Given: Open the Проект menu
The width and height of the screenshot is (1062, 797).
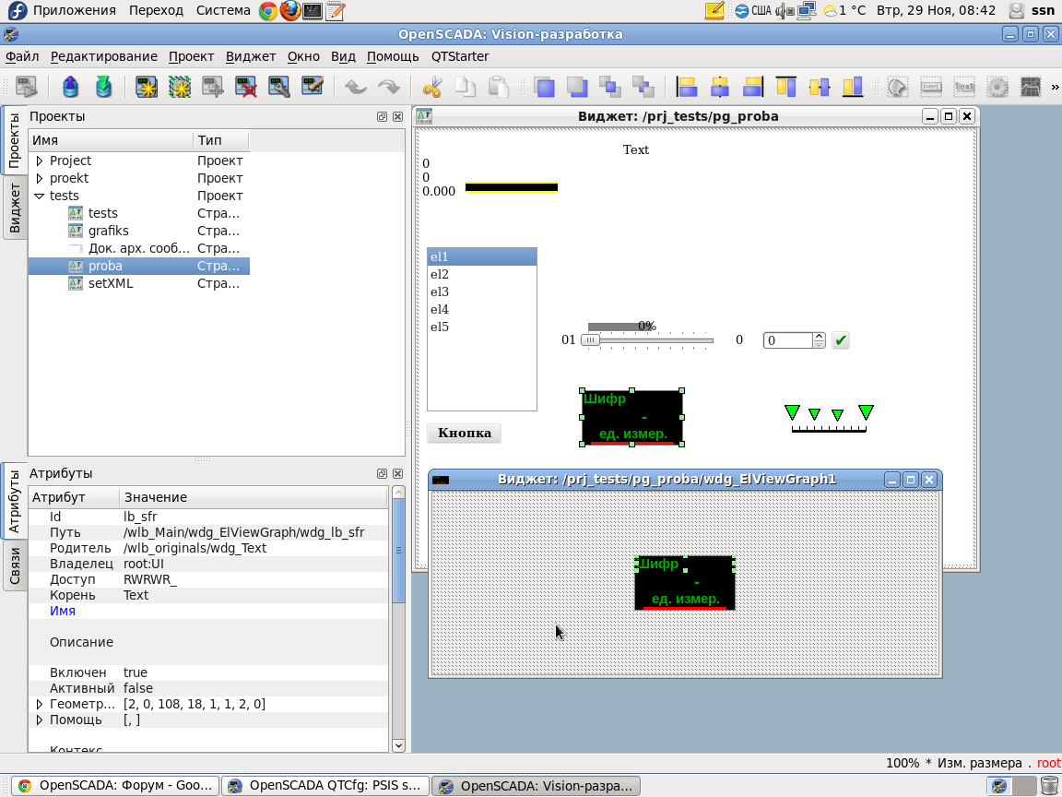Looking at the screenshot, I should point(191,56).
